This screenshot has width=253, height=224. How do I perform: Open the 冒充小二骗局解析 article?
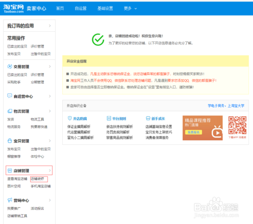click(80, 138)
